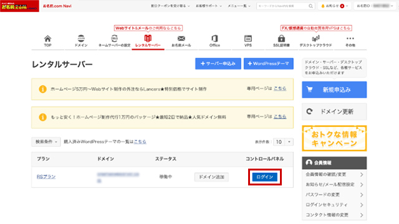
Task: Click the blurred domain name cell
Action: tap(118, 177)
